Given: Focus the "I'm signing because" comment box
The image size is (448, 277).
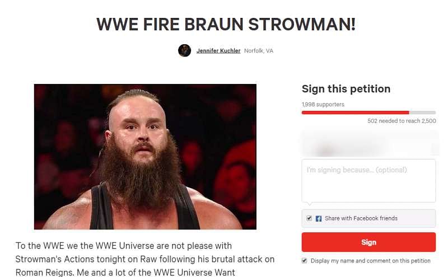Looking at the screenshot, I should click(x=368, y=181).
